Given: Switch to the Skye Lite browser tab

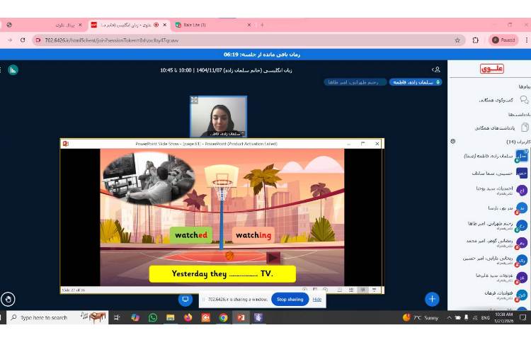Looking at the screenshot, I should pos(205,25).
